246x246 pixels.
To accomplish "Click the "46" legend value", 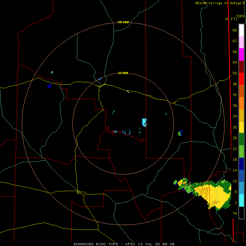I will click(x=235, y=84).
